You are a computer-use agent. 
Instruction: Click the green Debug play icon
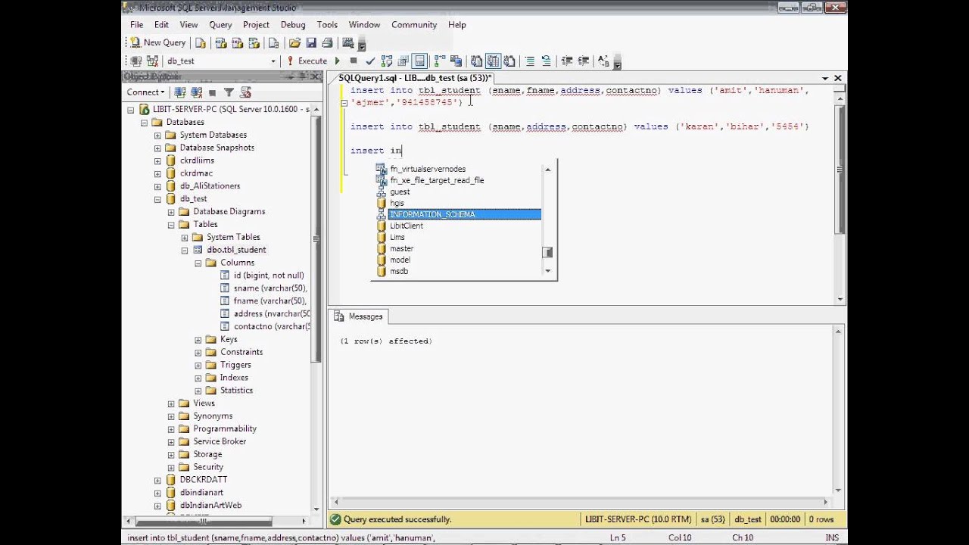tap(338, 61)
